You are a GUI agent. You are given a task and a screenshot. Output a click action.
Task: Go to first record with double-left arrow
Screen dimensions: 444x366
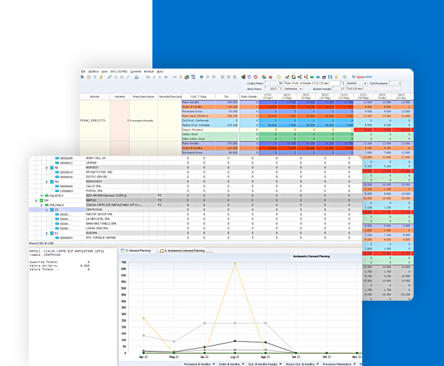click(x=148, y=77)
